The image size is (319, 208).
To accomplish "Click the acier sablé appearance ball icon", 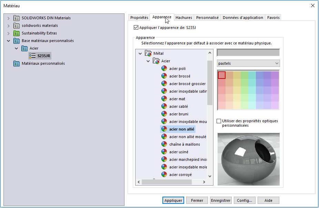I will [x=164, y=106].
